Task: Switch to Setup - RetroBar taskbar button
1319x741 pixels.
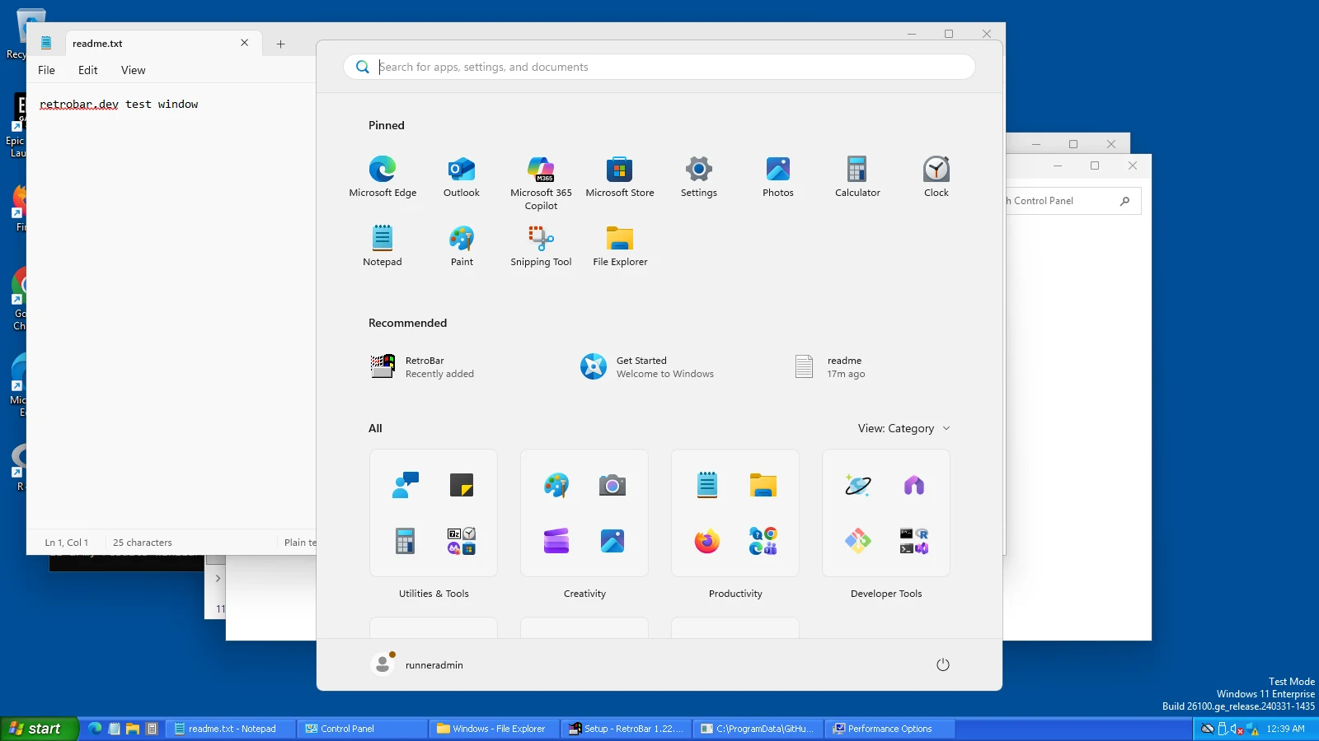Action: click(627, 729)
